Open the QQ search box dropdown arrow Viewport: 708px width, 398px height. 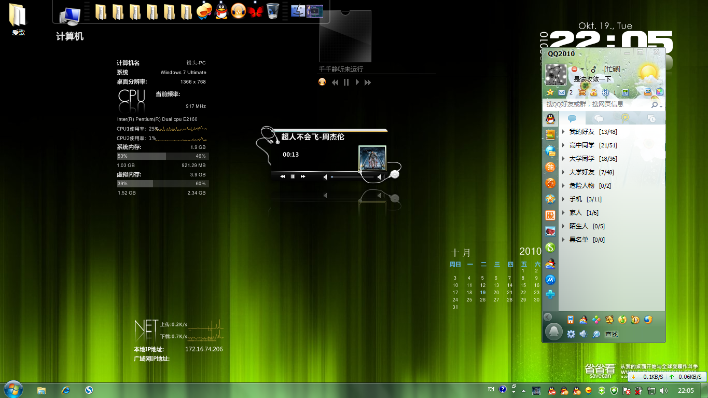661,106
